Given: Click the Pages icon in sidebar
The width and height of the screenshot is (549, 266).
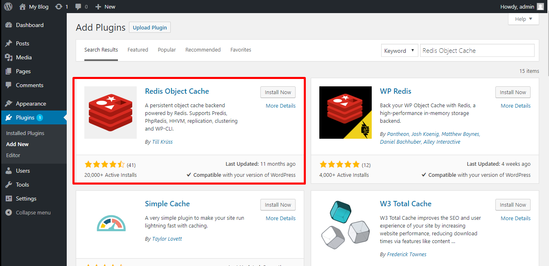Looking at the screenshot, I should coord(9,71).
